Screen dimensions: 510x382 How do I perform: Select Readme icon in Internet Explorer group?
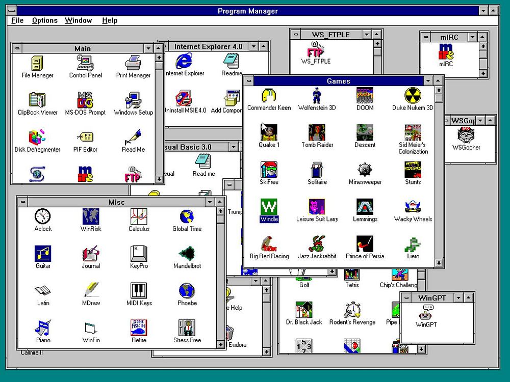coord(231,61)
